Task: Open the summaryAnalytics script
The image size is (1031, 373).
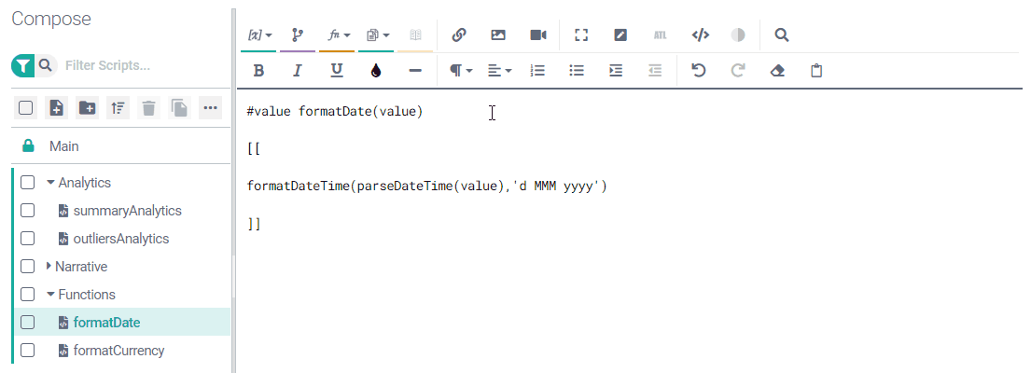Action: 127,211
